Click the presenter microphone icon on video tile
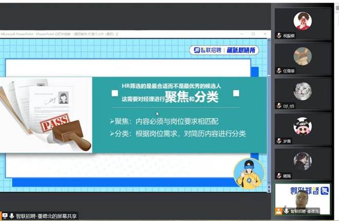339x221 pixels. (x=286, y=211)
